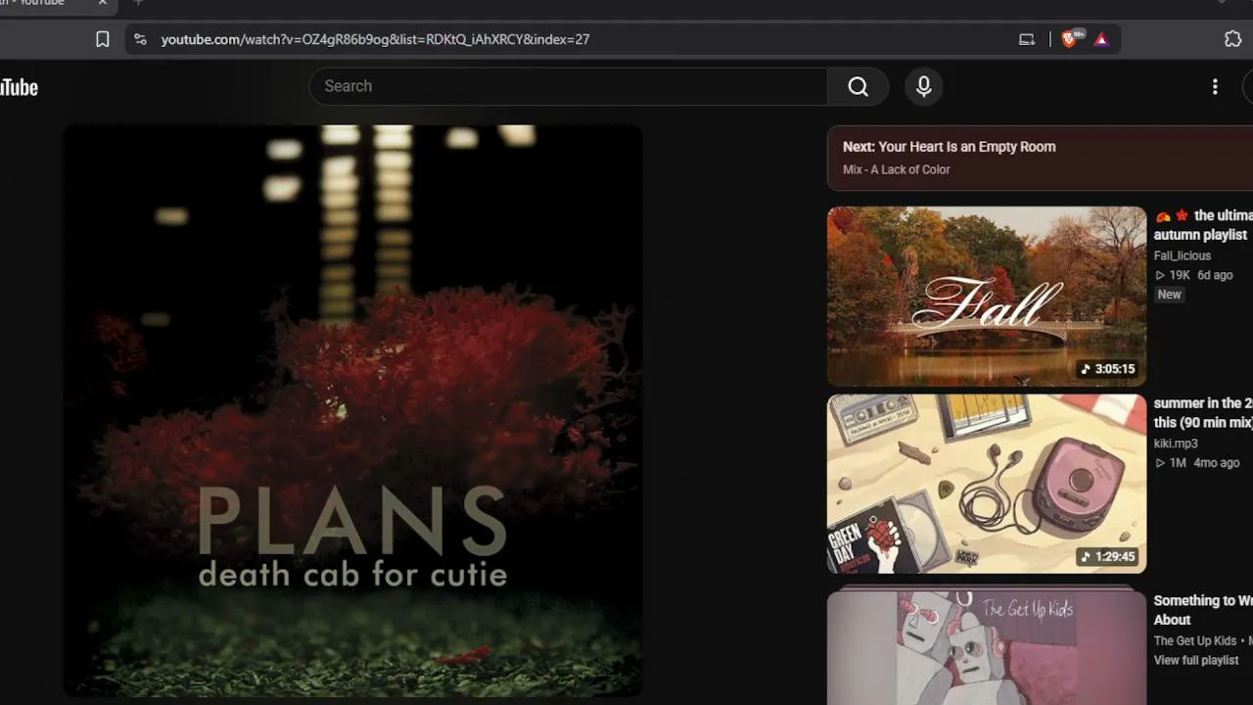Open 'Something to Write About' playlist title
The width and height of the screenshot is (1253, 705).
1203,610
